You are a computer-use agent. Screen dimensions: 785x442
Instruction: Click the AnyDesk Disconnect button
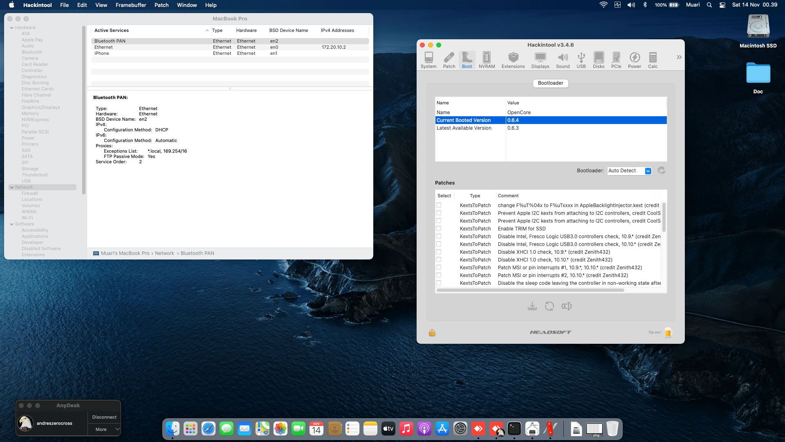104,417
